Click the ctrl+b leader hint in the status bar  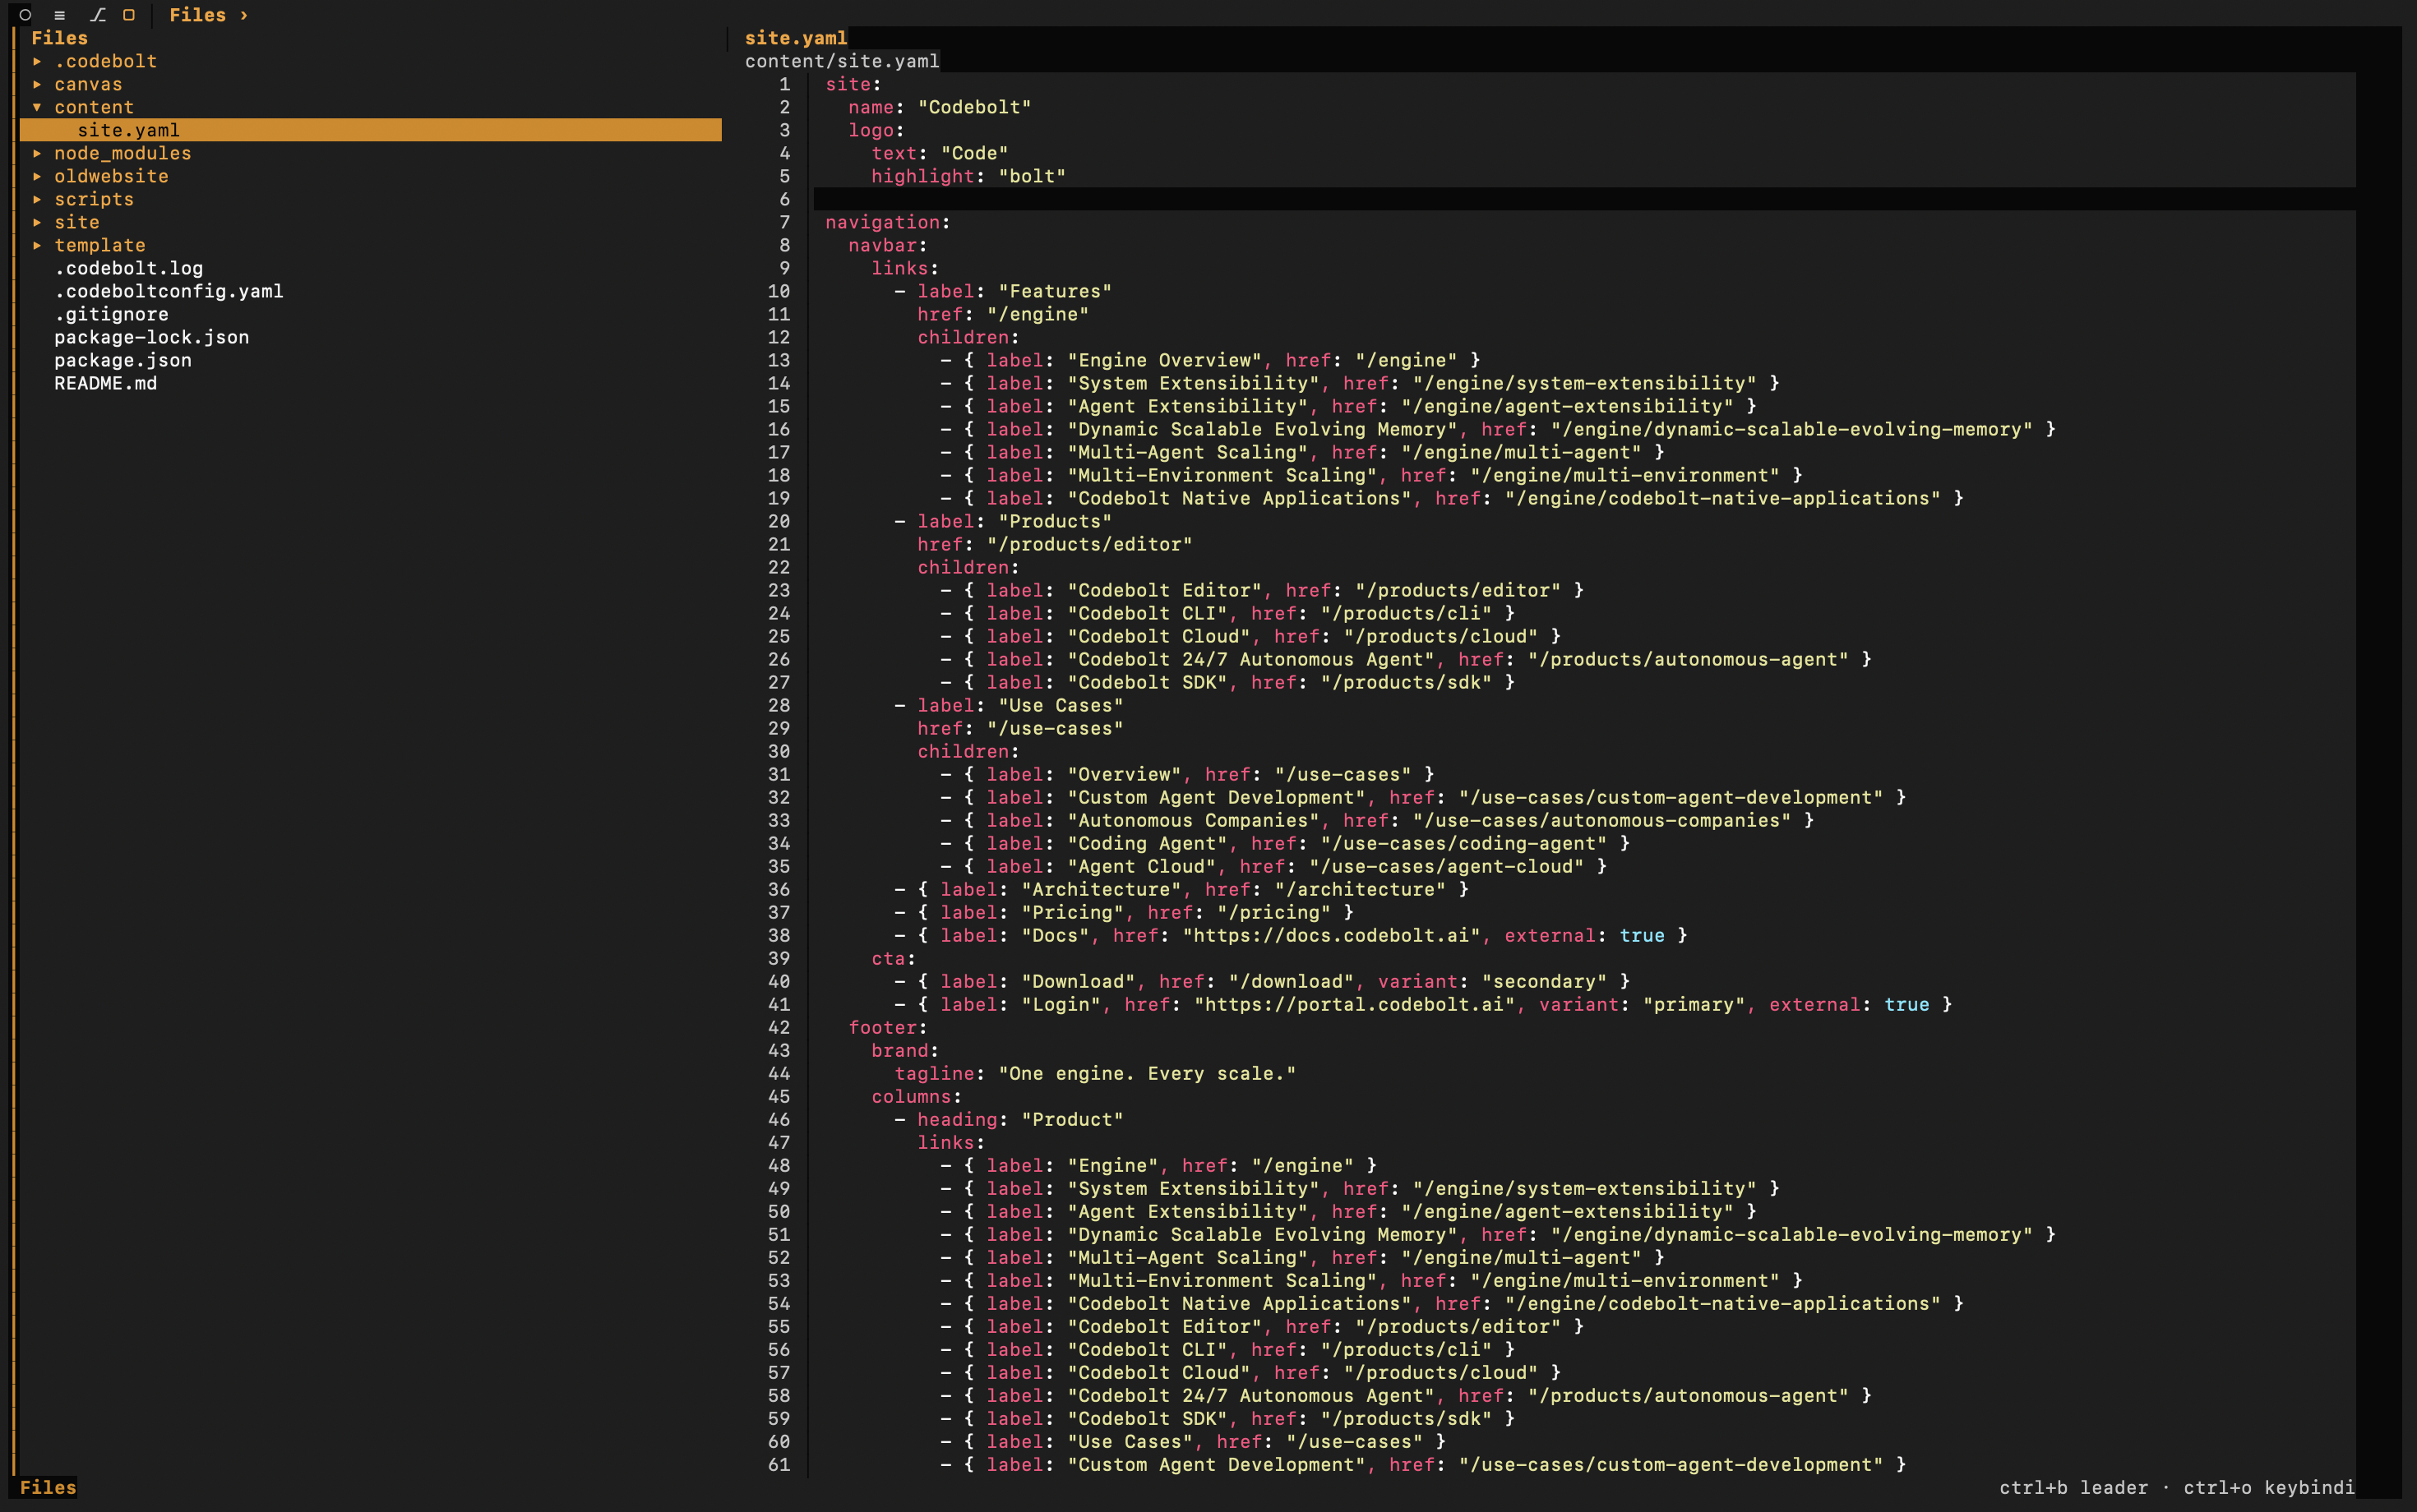pyautogui.click(x=2073, y=1487)
